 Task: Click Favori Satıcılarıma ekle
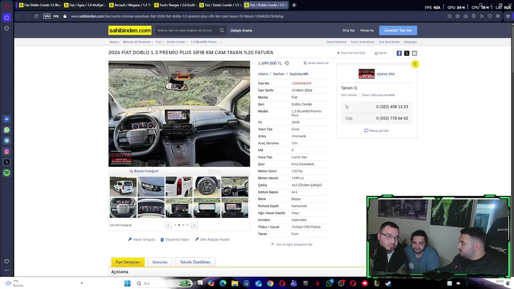[378, 95]
